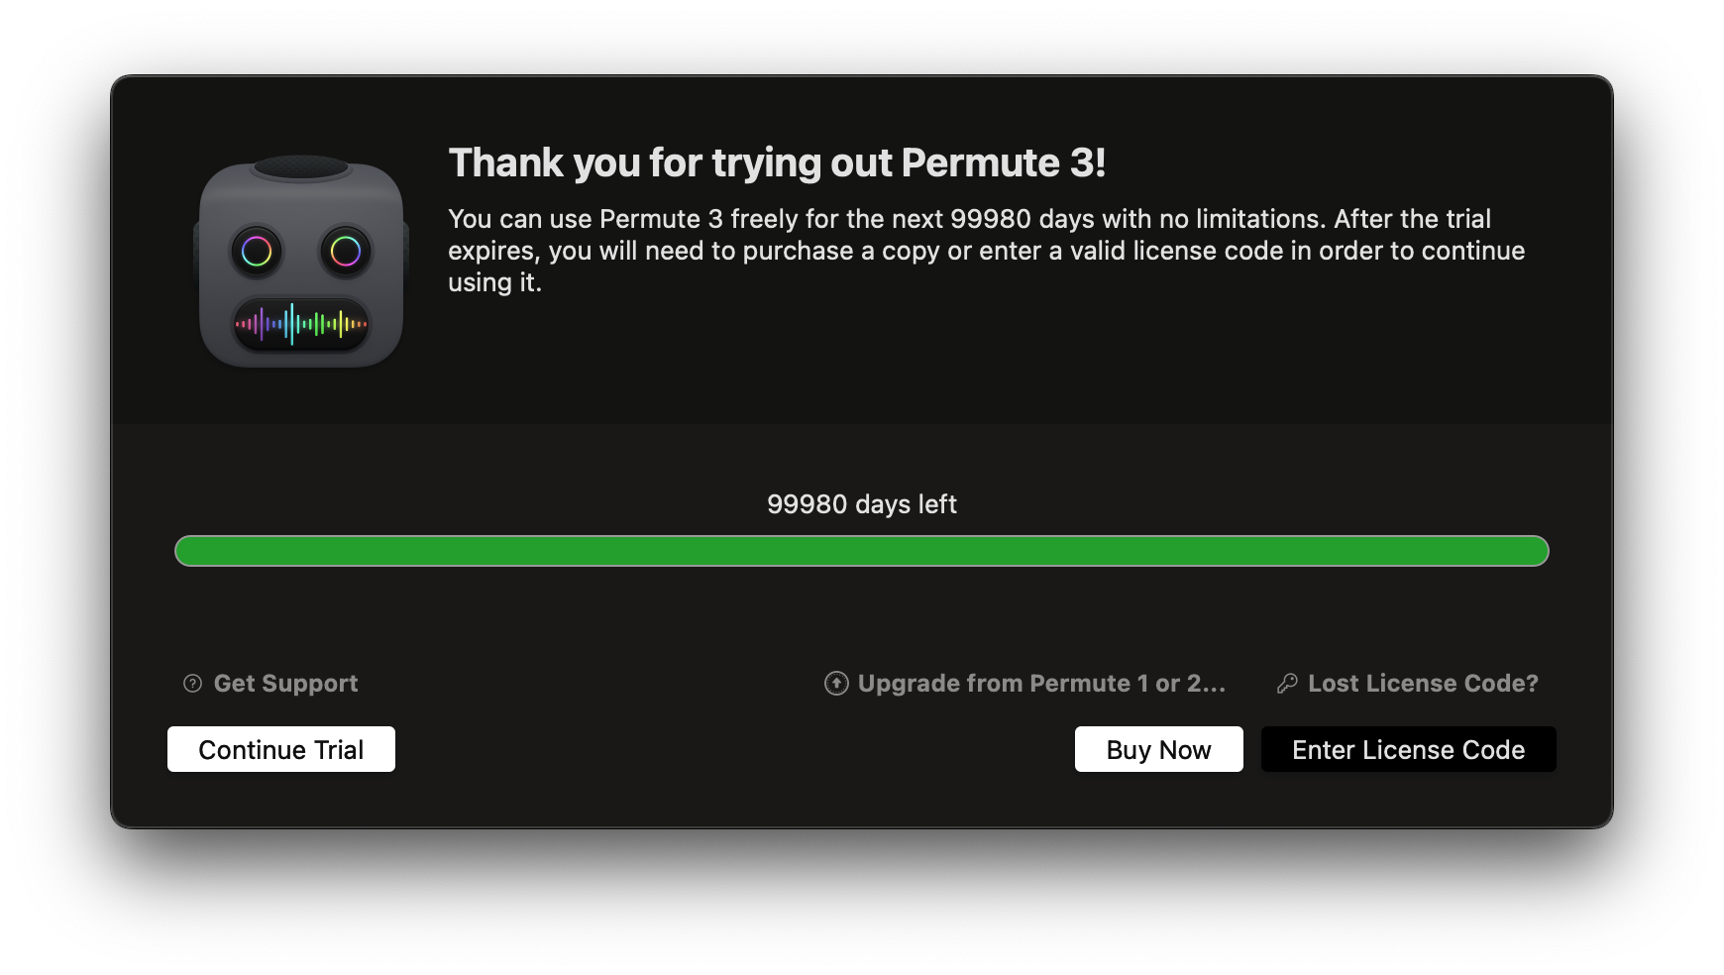Viewport: 1724px width, 975px height.
Task: Click the robot's right rainbow eye
Action: point(346,252)
